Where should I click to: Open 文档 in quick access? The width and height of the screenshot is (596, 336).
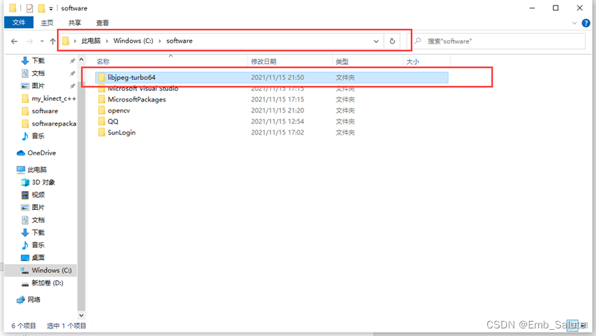(38, 73)
